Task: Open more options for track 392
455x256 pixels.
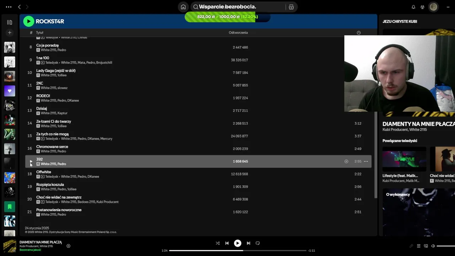Action: (x=366, y=161)
